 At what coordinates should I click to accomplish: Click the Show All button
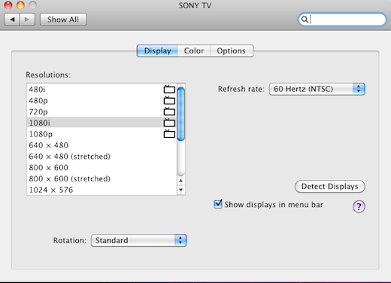pyautogui.click(x=63, y=20)
